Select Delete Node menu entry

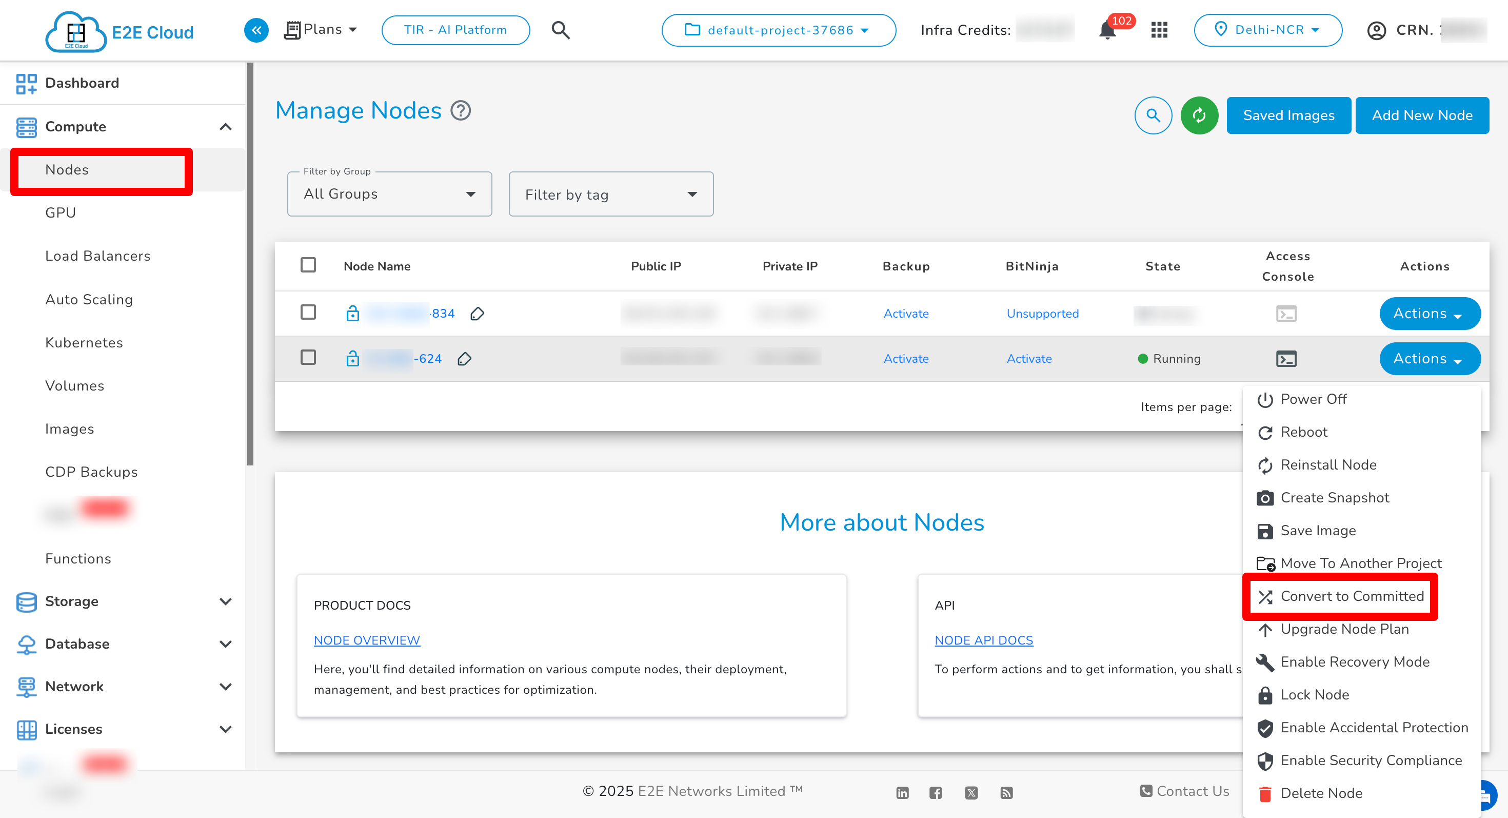click(1361, 793)
